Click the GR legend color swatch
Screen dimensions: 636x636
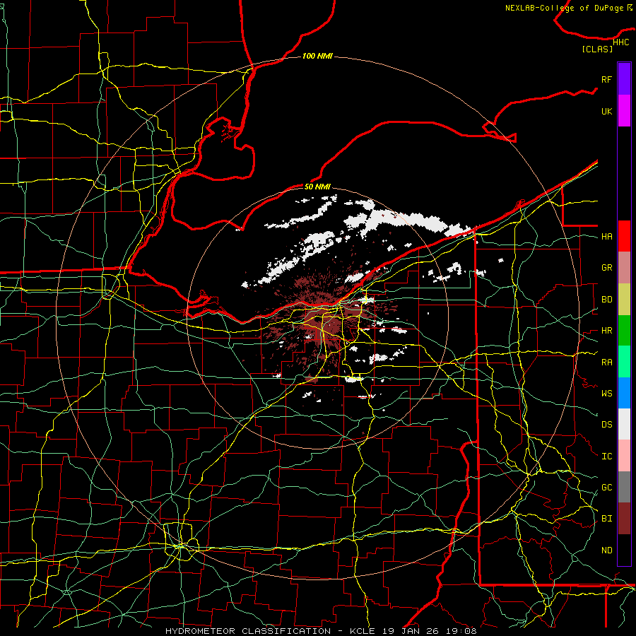(x=624, y=267)
